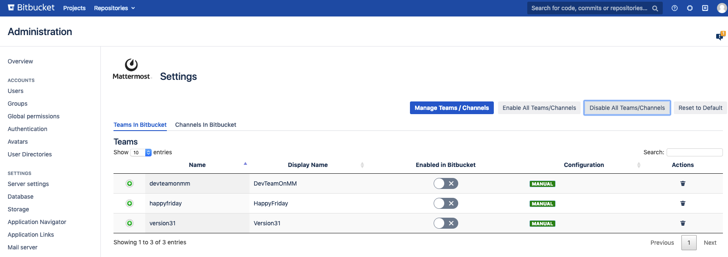The height and width of the screenshot is (257, 728).
Task: Open the feedback notification icon
Action: [720, 36]
